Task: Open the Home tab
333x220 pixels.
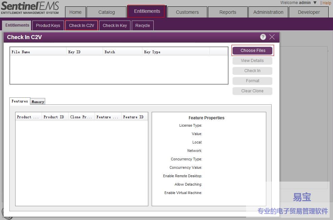Action: click(x=75, y=12)
